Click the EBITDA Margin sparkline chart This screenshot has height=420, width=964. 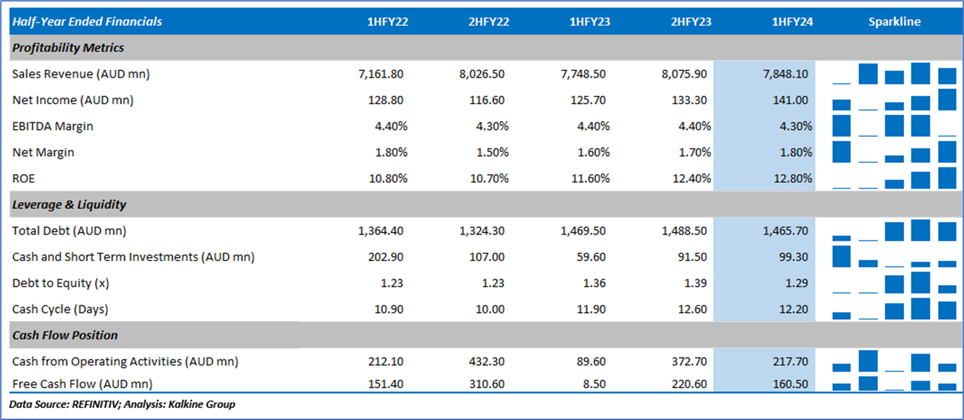pos(894,126)
